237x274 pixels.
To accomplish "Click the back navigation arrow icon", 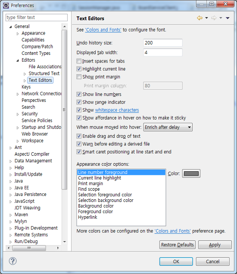I will (200, 18).
